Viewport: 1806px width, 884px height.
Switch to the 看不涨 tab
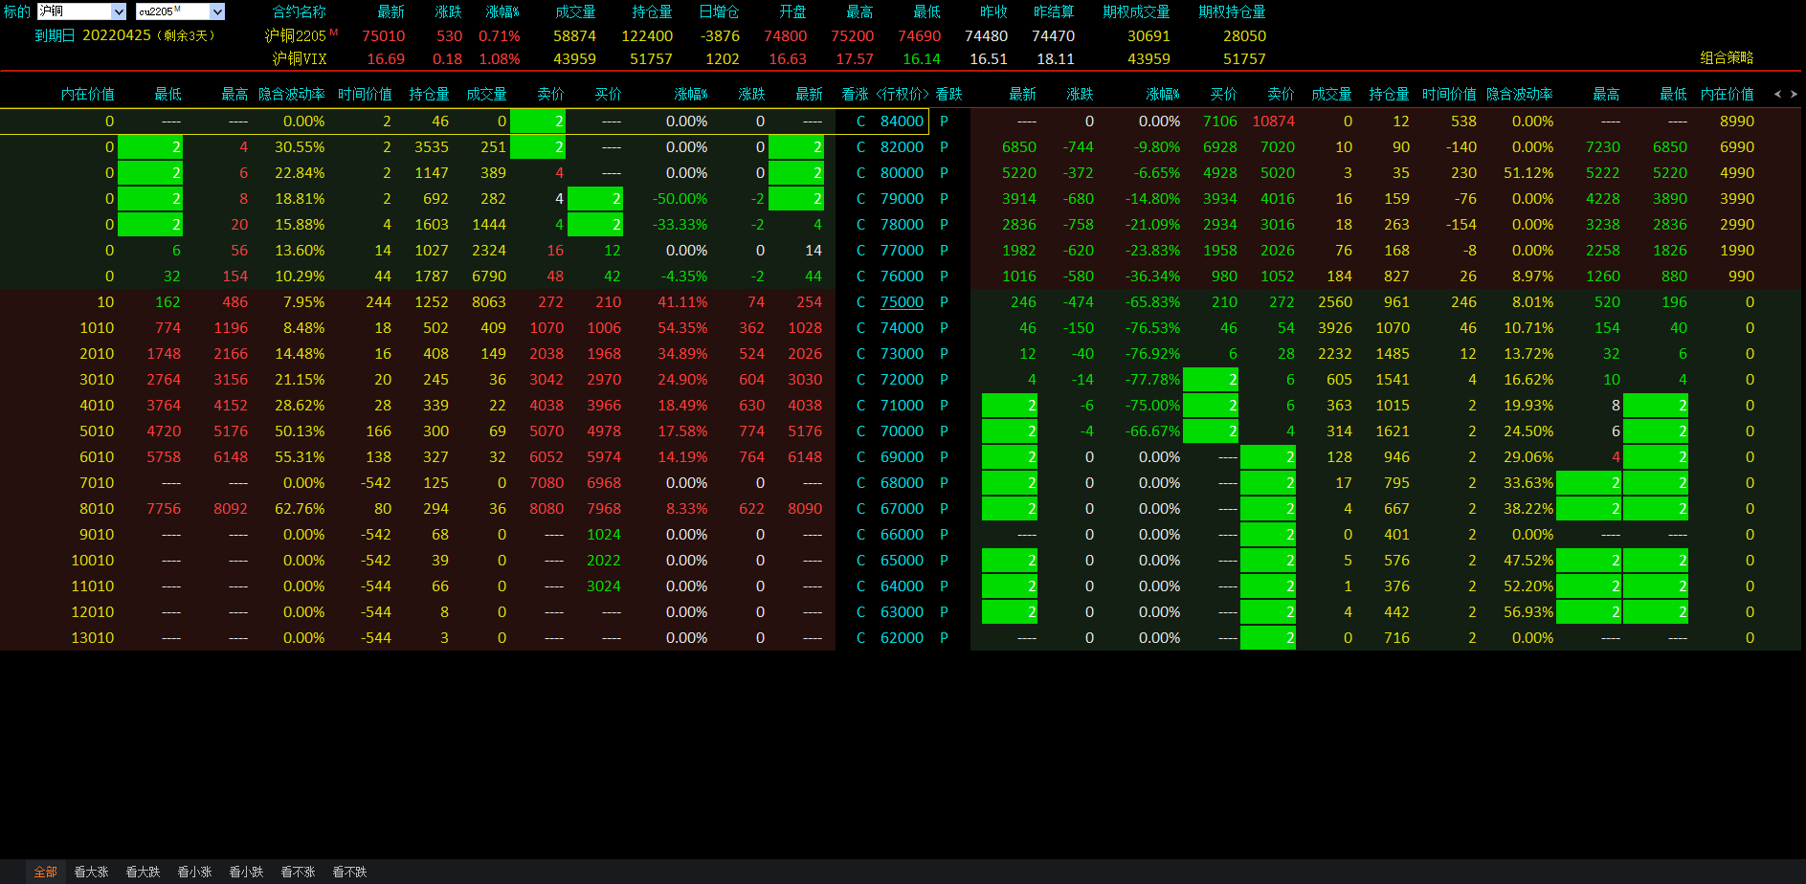click(x=299, y=872)
